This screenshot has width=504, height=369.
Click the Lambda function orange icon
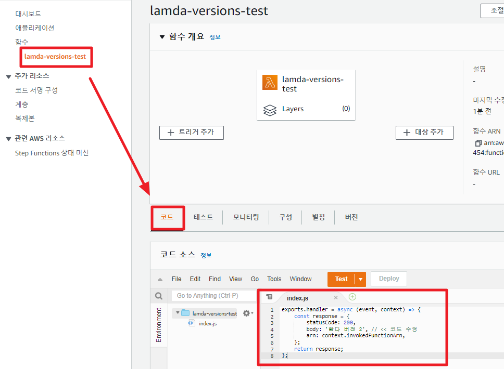(x=270, y=83)
